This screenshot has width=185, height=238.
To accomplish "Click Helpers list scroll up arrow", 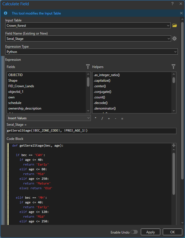I will pos(174,74).
